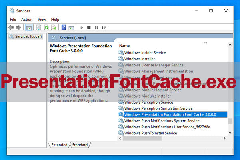
Task: Click the horizontal scrollbar thumb
Action: [142, 138]
